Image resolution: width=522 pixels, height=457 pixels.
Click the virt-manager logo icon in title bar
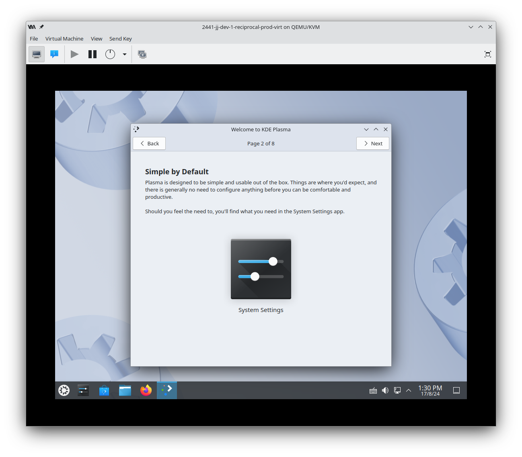pyautogui.click(x=32, y=27)
